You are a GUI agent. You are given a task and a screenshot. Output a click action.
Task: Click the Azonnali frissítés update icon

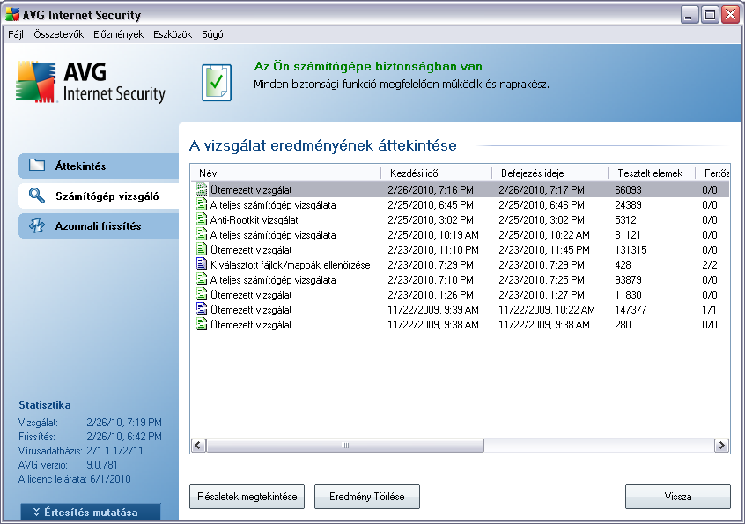pyautogui.click(x=37, y=225)
